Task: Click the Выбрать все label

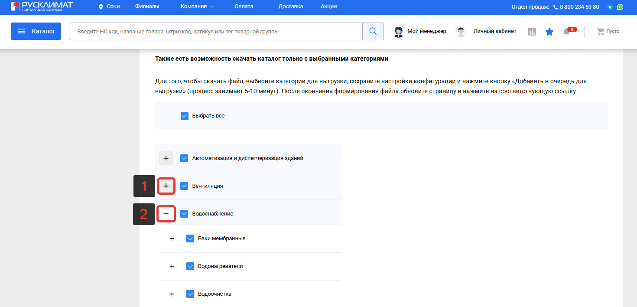Action: click(208, 116)
